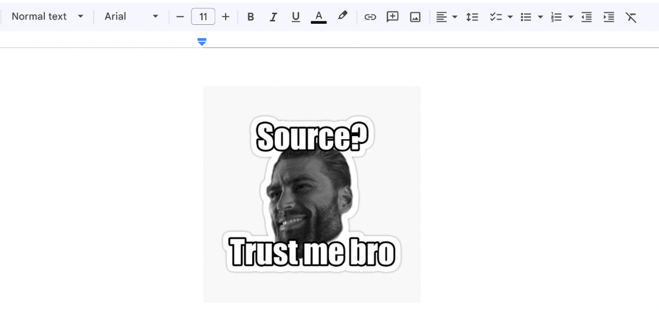Screen dimensions: 659x310
Task: Increase font size with plus button
Action: (226, 17)
